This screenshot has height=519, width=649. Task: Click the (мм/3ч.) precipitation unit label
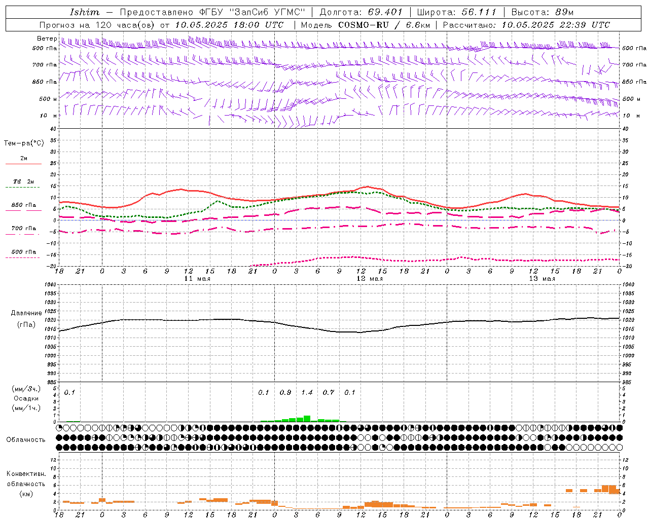tap(26, 389)
